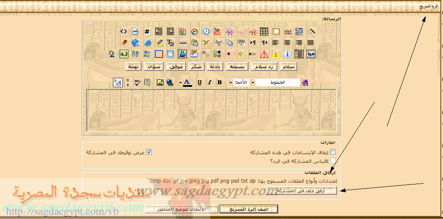The width and height of the screenshot is (443, 219).
Task: Click the Bold formatting button
Action: tap(219, 83)
